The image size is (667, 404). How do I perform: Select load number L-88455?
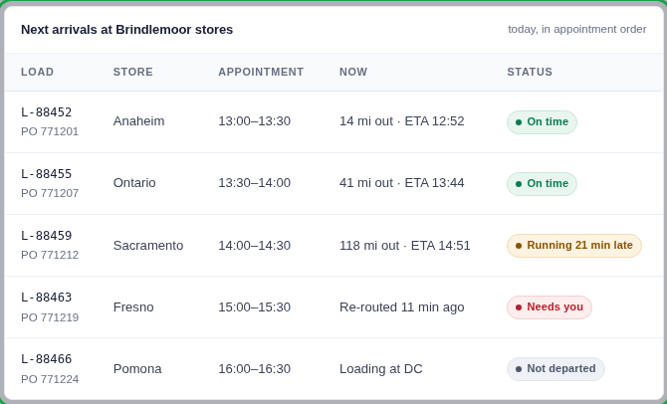[x=47, y=174]
